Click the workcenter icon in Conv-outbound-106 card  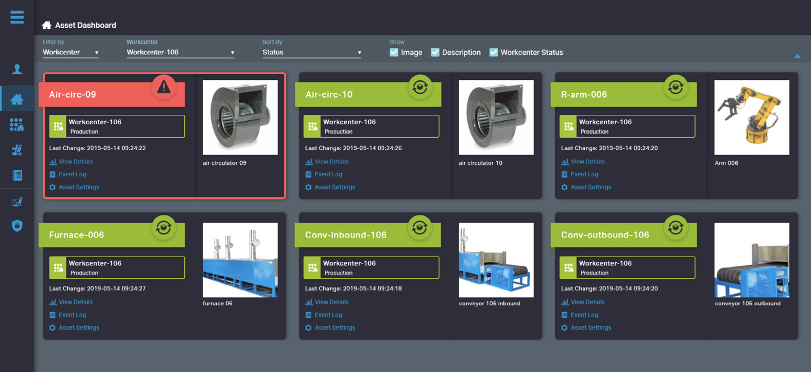[568, 268]
